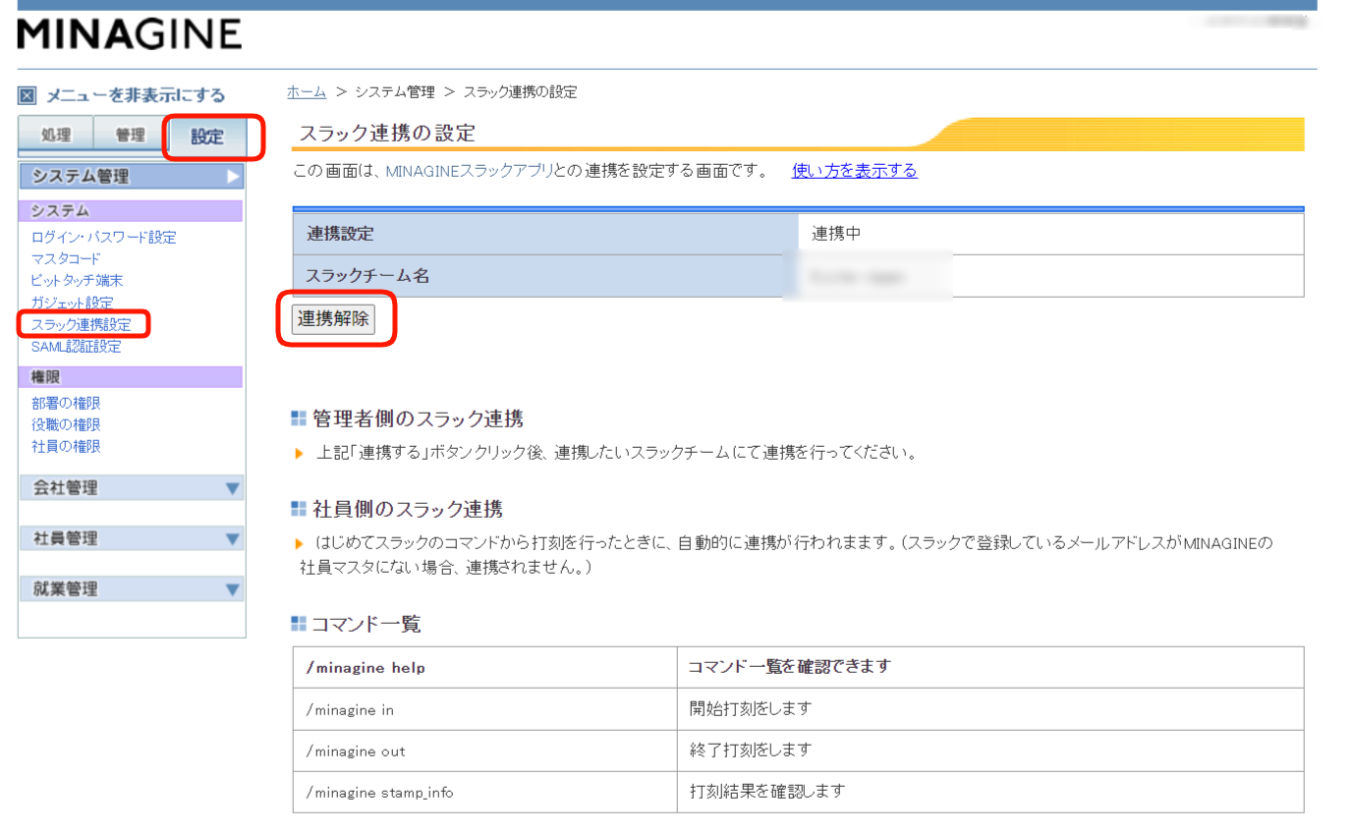This screenshot has width=1351, height=834.
Task: Click the スラックチーム名 row label
Action: pos(545,276)
